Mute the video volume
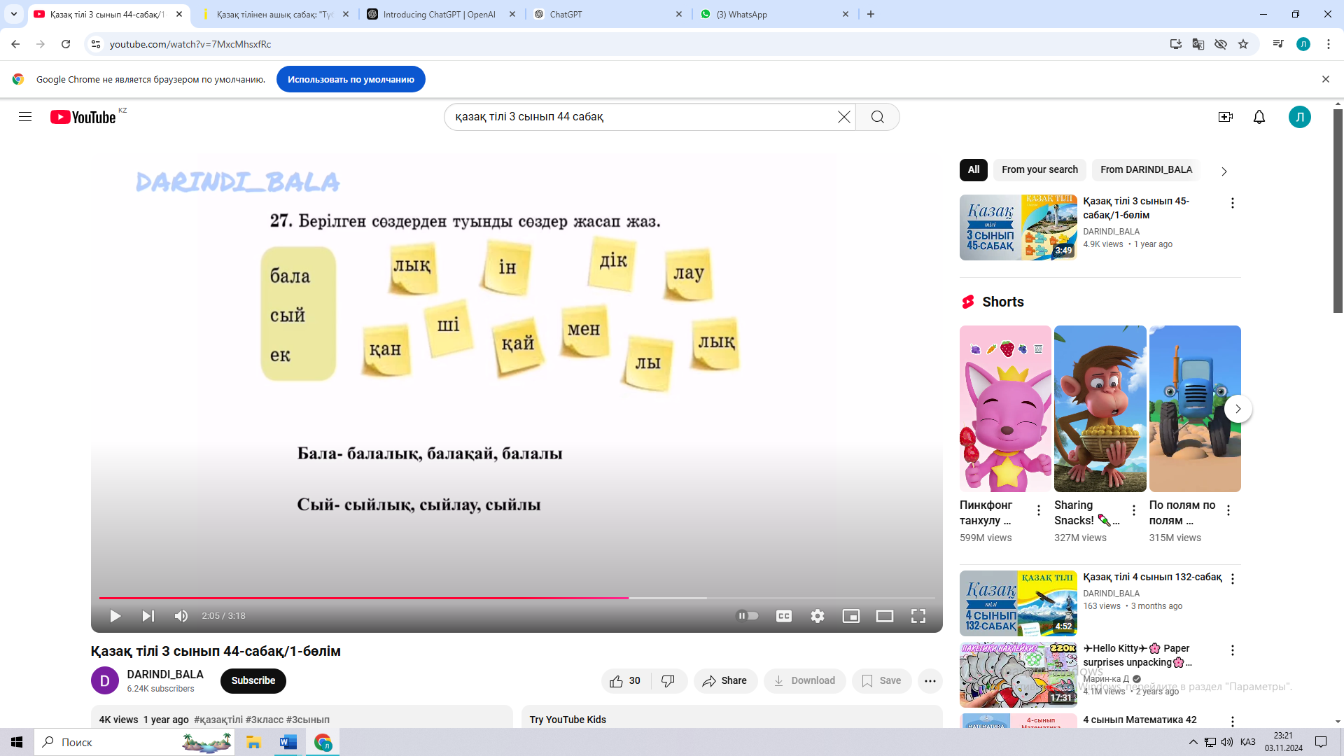 point(181,616)
